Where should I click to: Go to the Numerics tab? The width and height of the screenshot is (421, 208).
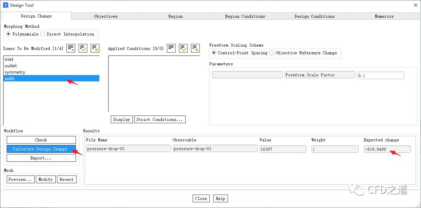click(x=384, y=16)
